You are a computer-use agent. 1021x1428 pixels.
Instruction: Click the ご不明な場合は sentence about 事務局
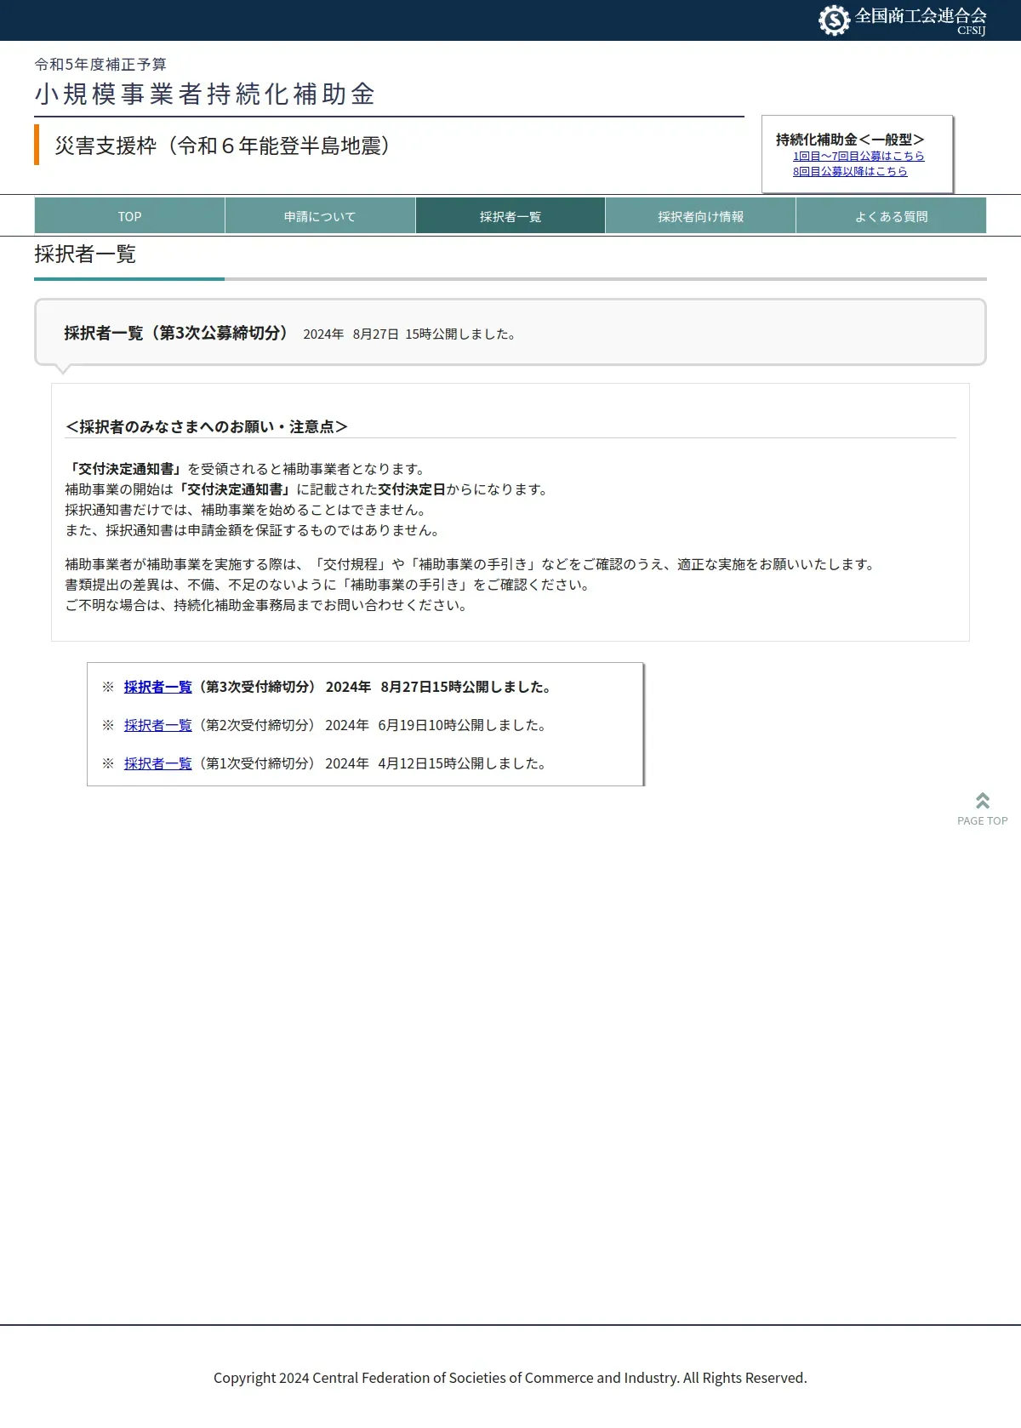pos(266,605)
